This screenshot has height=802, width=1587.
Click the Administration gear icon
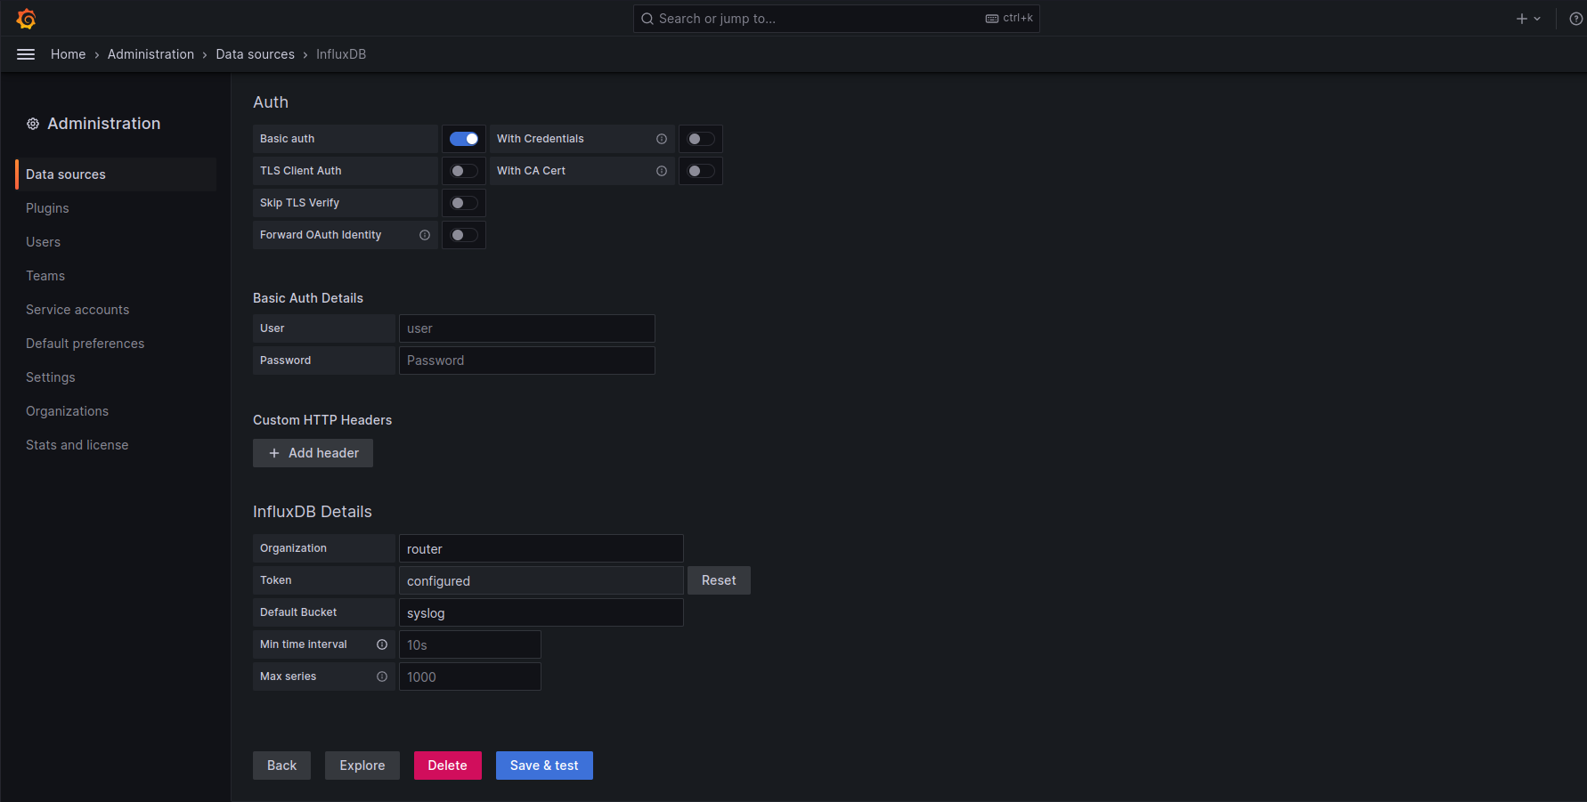click(x=33, y=124)
